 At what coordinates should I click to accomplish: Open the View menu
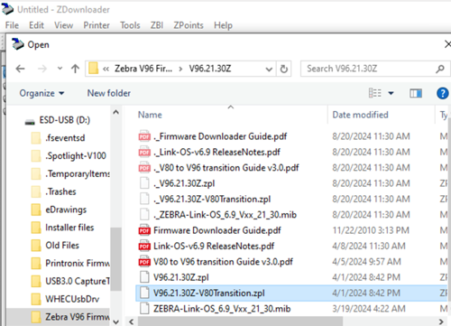[x=64, y=25]
